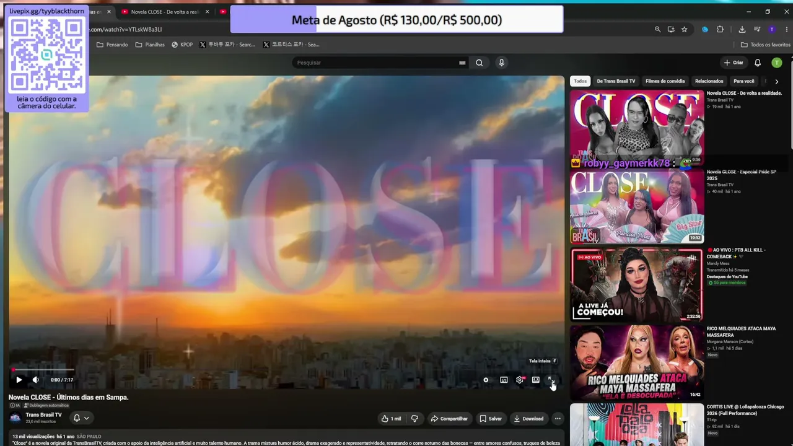Open Todos os favoritos folder

pyautogui.click(x=766, y=45)
